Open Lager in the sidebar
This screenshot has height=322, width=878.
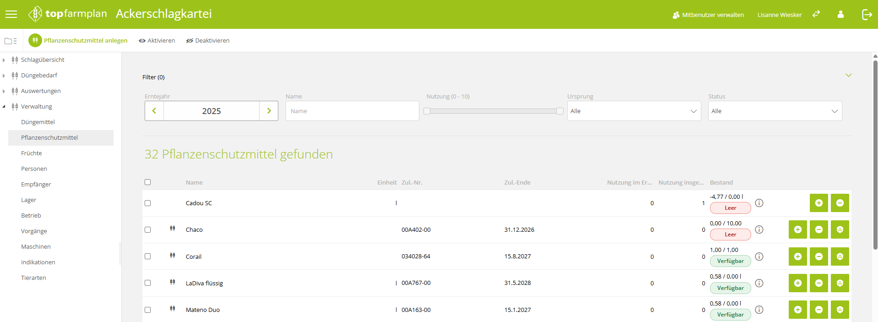28,200
